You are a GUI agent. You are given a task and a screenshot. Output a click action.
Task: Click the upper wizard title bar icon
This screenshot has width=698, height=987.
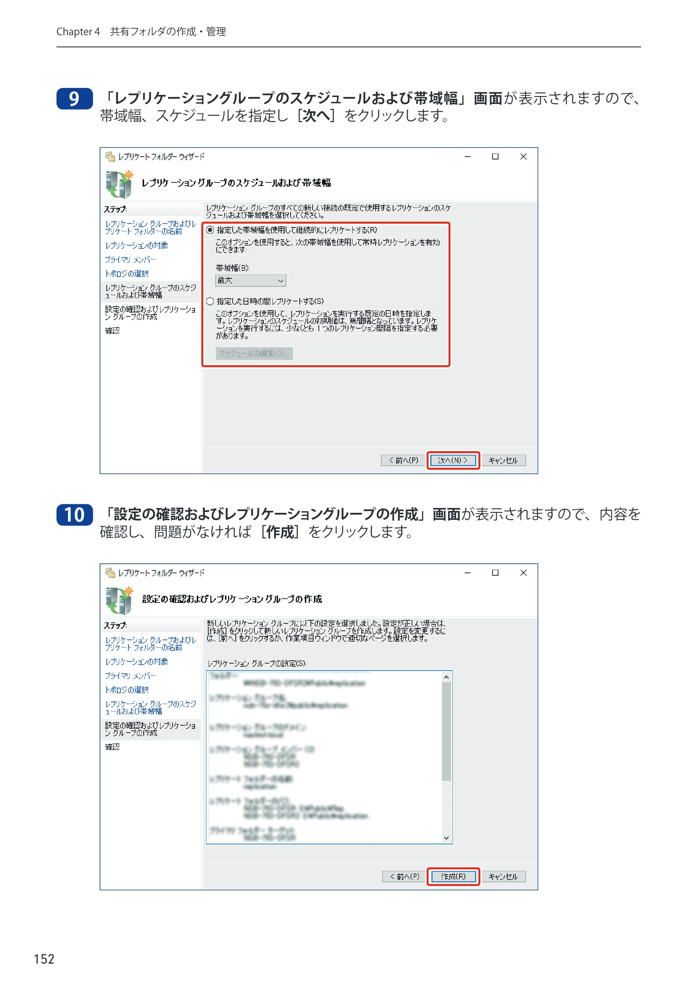click(110, 156)
